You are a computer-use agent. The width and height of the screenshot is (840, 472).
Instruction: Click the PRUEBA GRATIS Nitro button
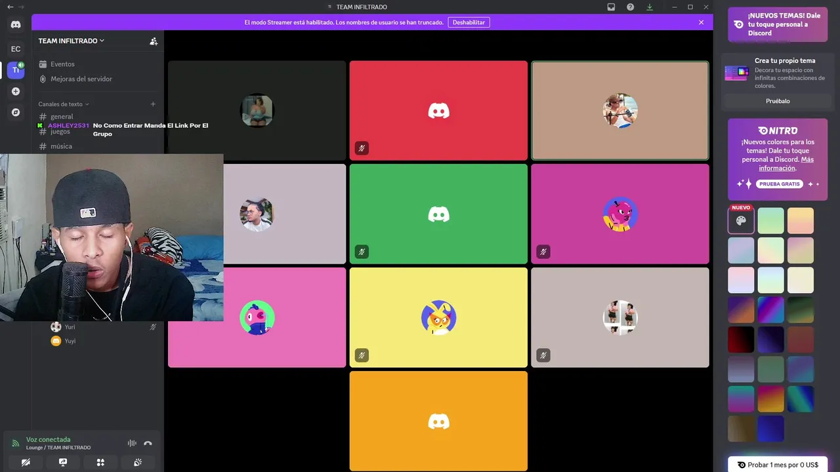point(780,184)
